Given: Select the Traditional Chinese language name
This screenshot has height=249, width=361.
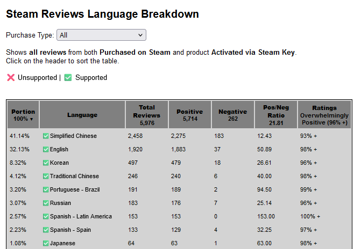Looking at the screenshot, I should pyautogui.click(x=74, y=176).
